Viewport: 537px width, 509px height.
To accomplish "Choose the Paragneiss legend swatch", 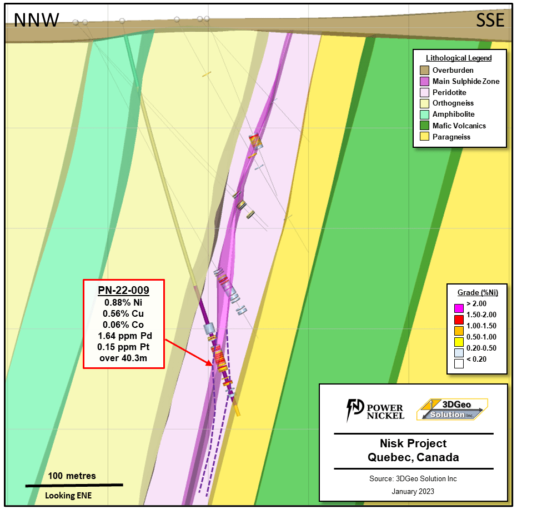I will [x=425, y=137].
